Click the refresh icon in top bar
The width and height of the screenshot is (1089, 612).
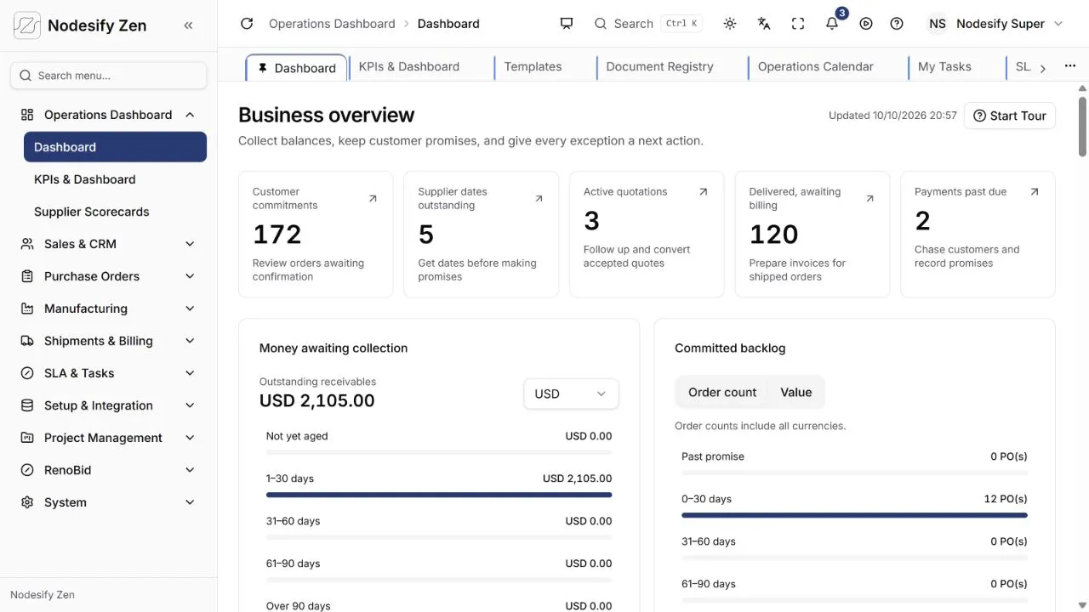click(247, 24)
